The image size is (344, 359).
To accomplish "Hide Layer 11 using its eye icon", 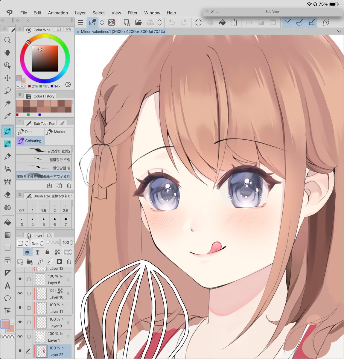I will click(x=20, y=308).
